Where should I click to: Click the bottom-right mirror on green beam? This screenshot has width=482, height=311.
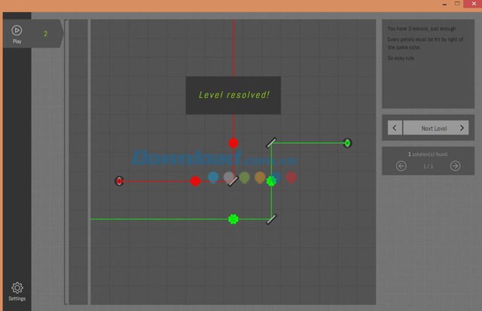tap(271, 219)
